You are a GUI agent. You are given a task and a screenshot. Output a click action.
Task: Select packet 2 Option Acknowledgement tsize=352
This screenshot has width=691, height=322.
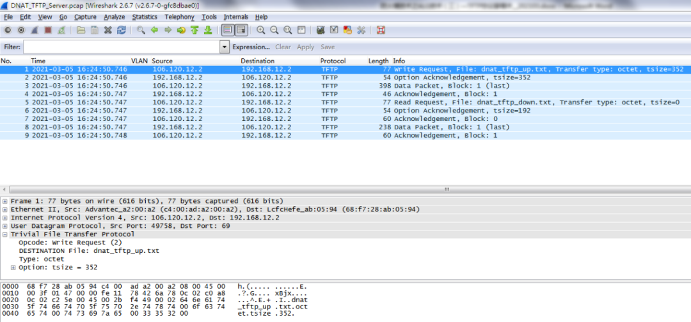pos(345,77)
